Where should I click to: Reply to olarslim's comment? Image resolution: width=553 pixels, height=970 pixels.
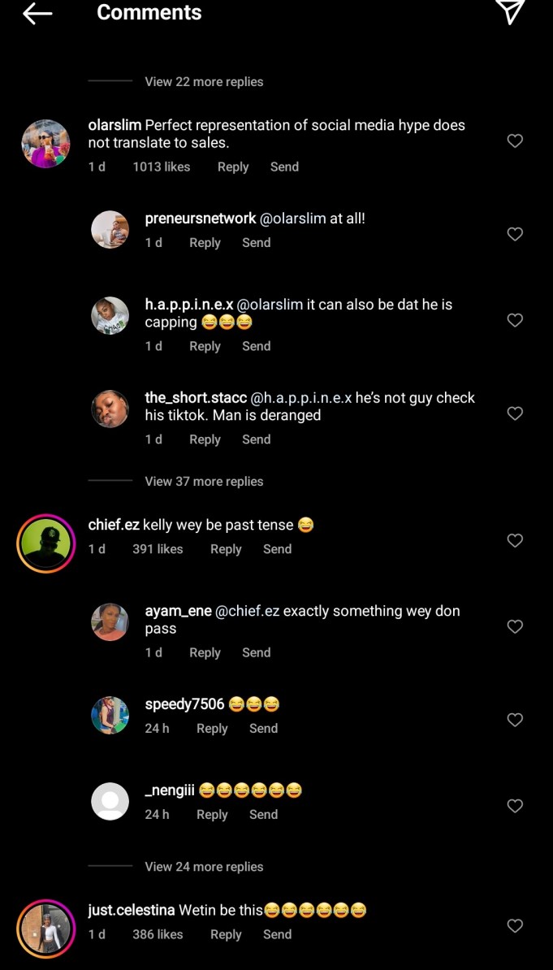pos(232,167)
